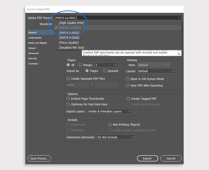The height and width of the screenshot is (170, 209).
Task: Open the Interactive Elements dropdown
Action: pos(115,137)
